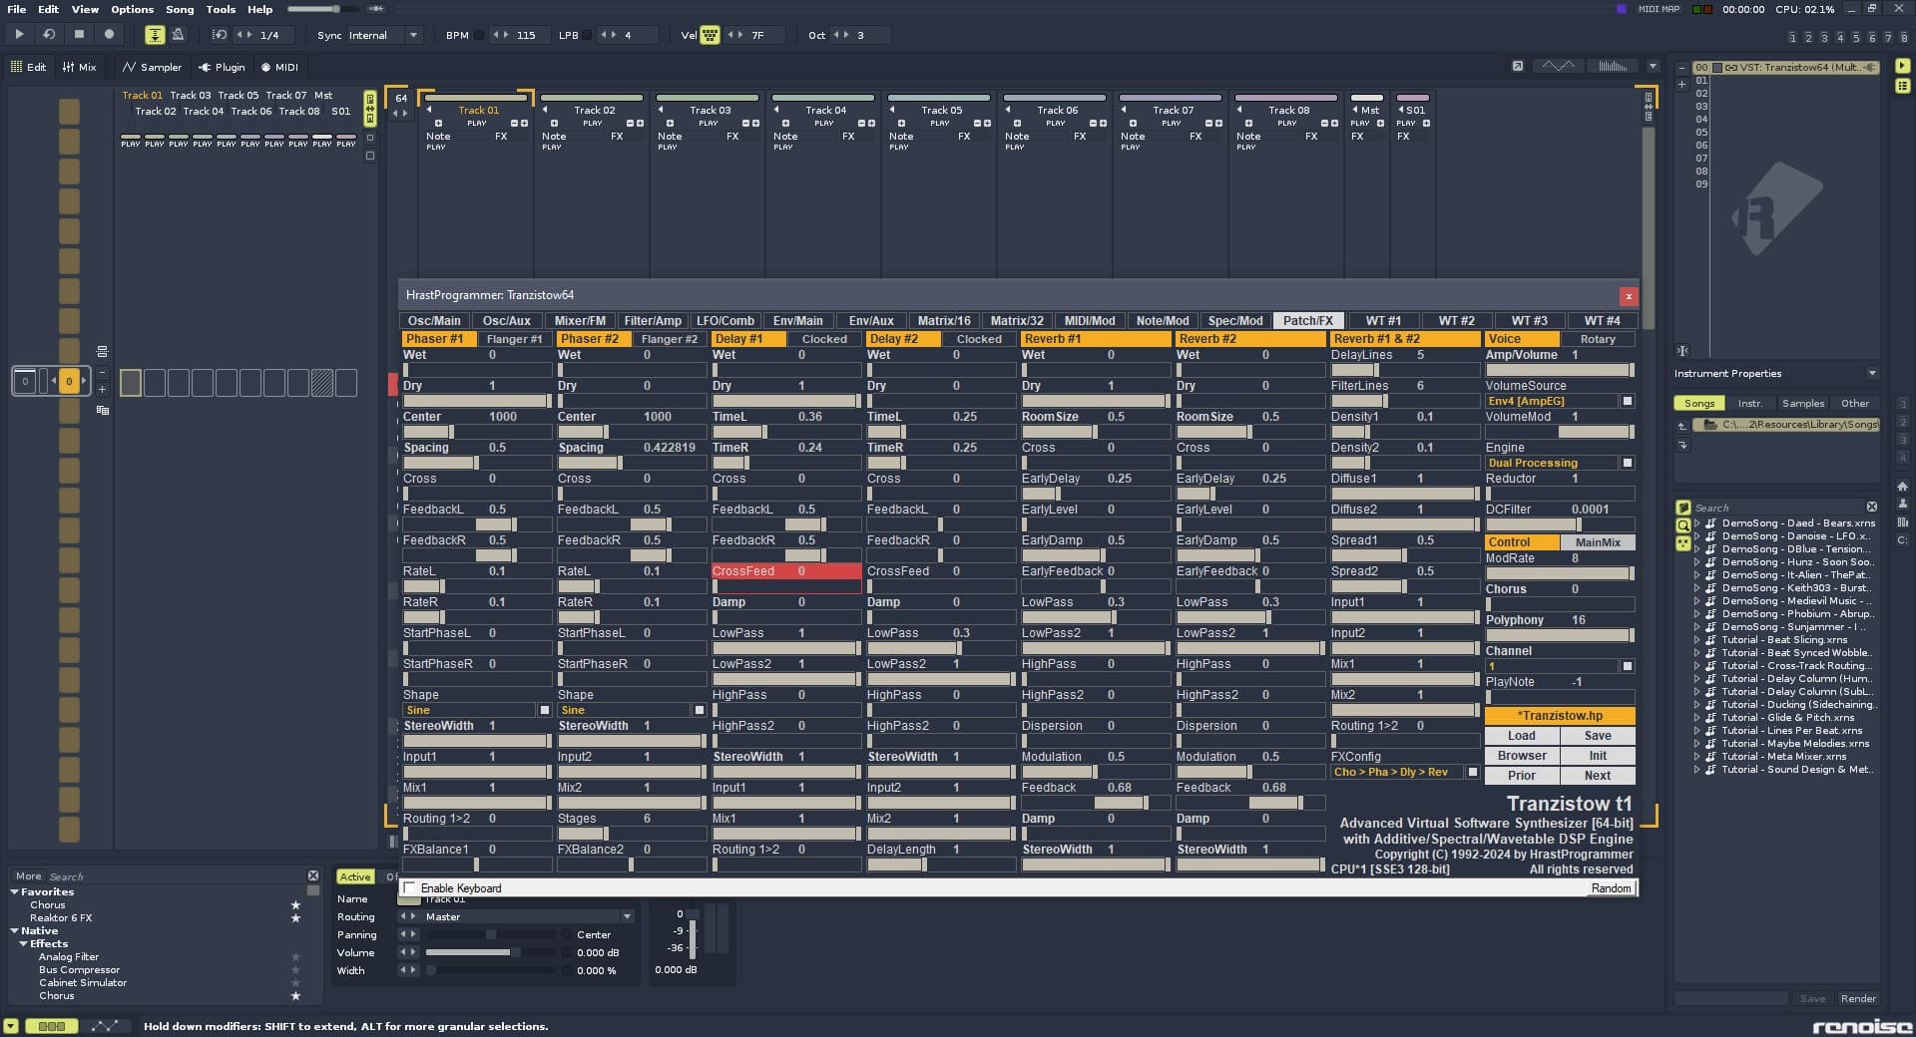Image resolution: width=1916 pixels, height=1037 pixels.
Task: Toggle the Phaser #1 Shape Sine selector square
Action: [544, 710]
